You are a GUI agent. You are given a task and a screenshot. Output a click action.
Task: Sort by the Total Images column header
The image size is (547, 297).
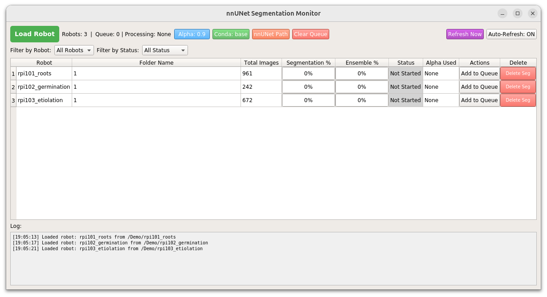(x=261, y=62)
